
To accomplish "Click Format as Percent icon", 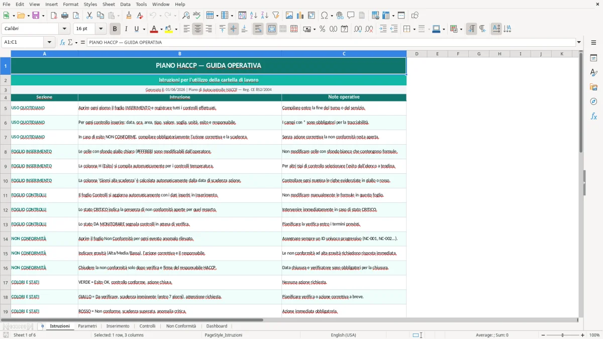I will click(322, 29).
